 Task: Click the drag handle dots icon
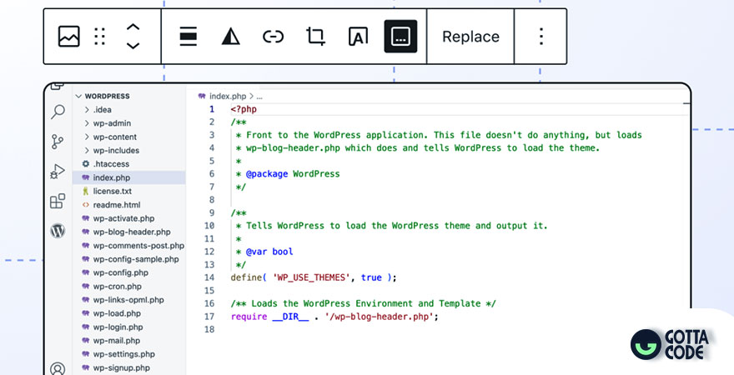[x=100, y=37]
